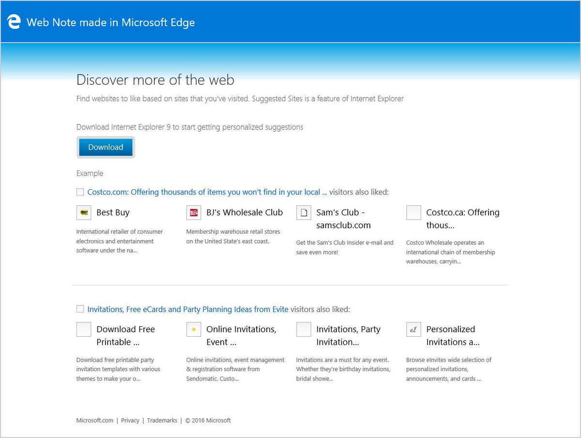Viewport: 581px width, 438px height.
Task: Open the Costco.ca: Offering thous... title
Action: point(463,219)
